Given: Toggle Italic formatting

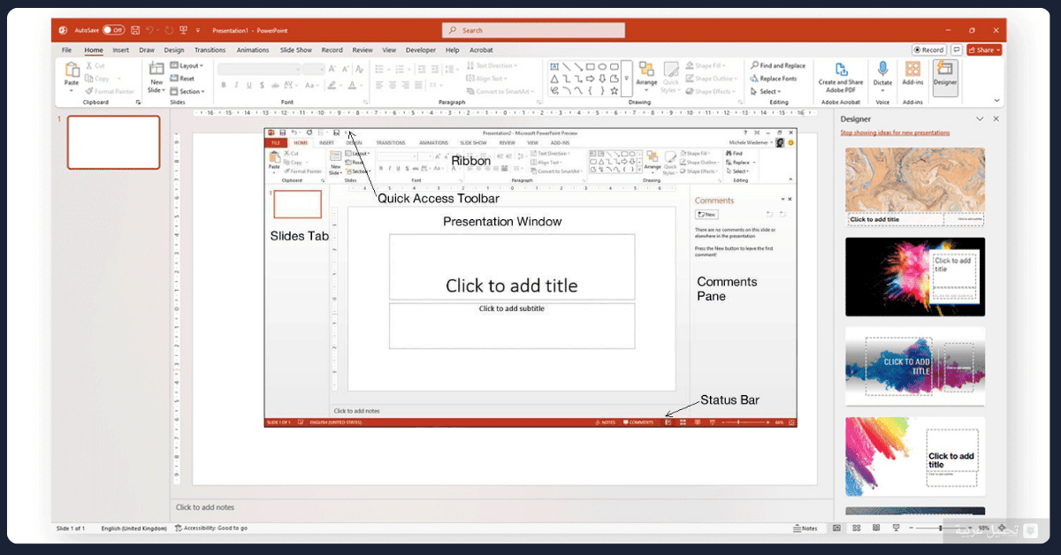Looking at the screenshot, I should pyautogui.click(x=236, y=86).
